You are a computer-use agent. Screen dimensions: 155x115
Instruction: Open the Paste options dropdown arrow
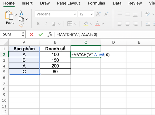tap(16, 15)
